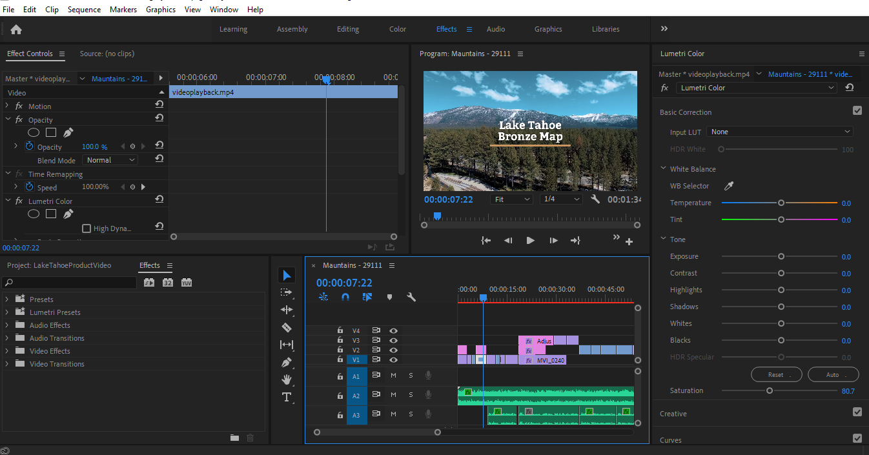This screenshot has width=869, height=455.
Task: Select the Ripple Edit tool
Action: pos(287,310)
